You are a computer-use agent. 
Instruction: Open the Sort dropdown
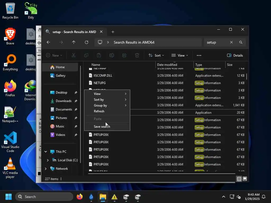tap(156, 56)
